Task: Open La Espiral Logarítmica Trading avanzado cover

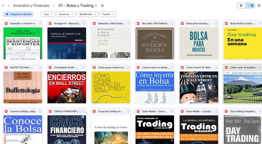Action: 199,130
